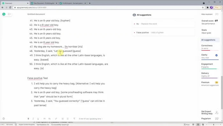Viewport: 223px width, 126px height.
Task: Open Get Expert Writing Help
Action: point(207,113)
